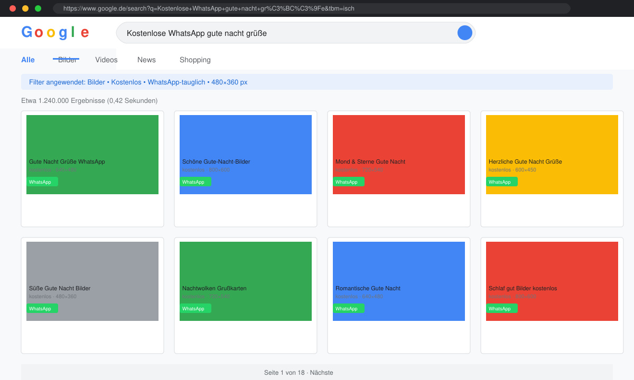Click the title text 'Romantische Gute Nacht'
The image size is (634, 380).
368,288
